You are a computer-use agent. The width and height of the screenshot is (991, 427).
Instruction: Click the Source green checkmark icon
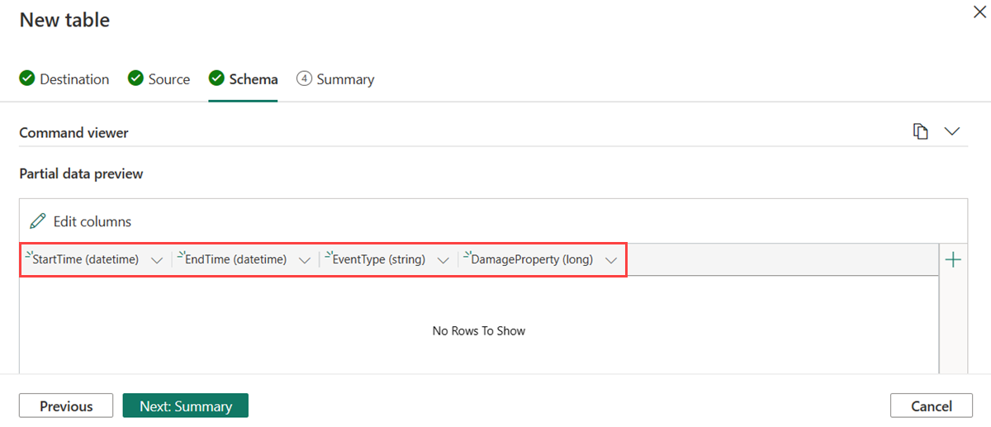tap(135, 78)
